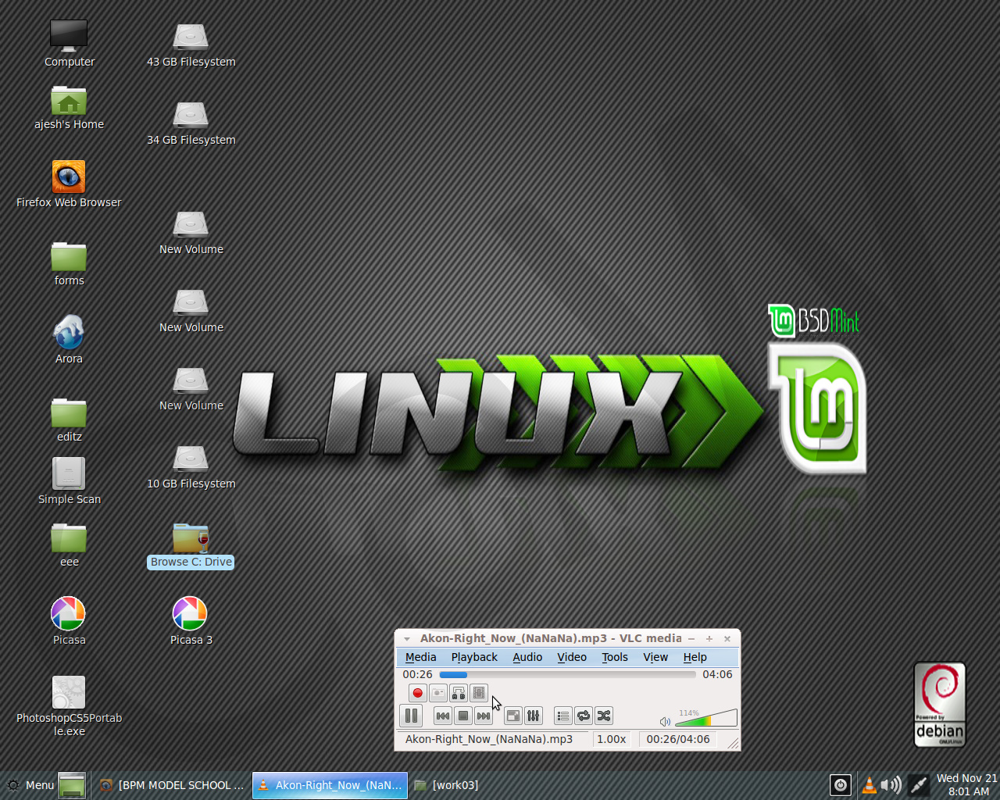Click the 1.00x playback speed label
This screenshot has height=800, width=1000.
coord(612,739)
